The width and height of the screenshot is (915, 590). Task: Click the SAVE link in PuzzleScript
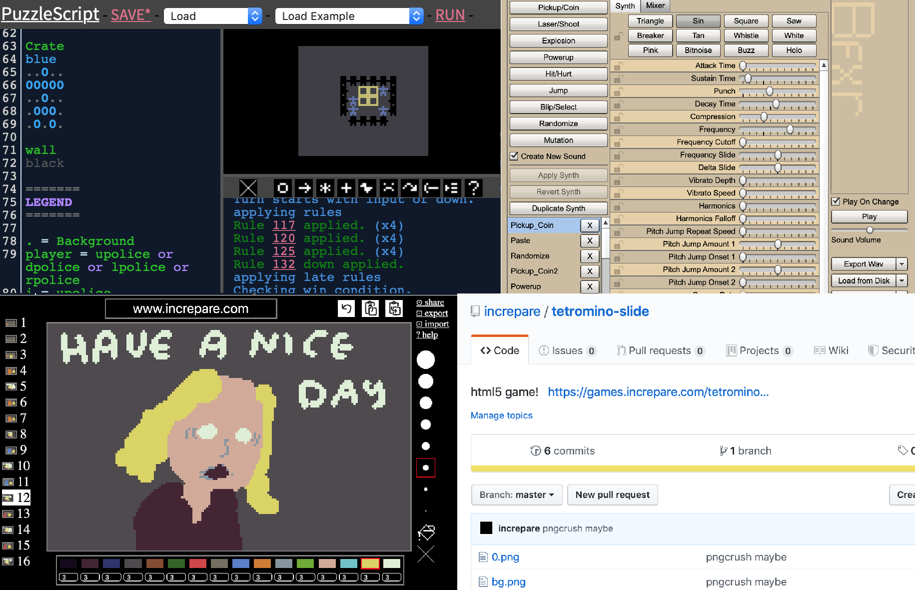tap(131, 15)
